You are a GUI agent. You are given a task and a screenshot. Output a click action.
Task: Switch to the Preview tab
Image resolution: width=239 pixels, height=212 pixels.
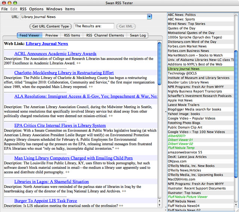[x=52, y=35]
